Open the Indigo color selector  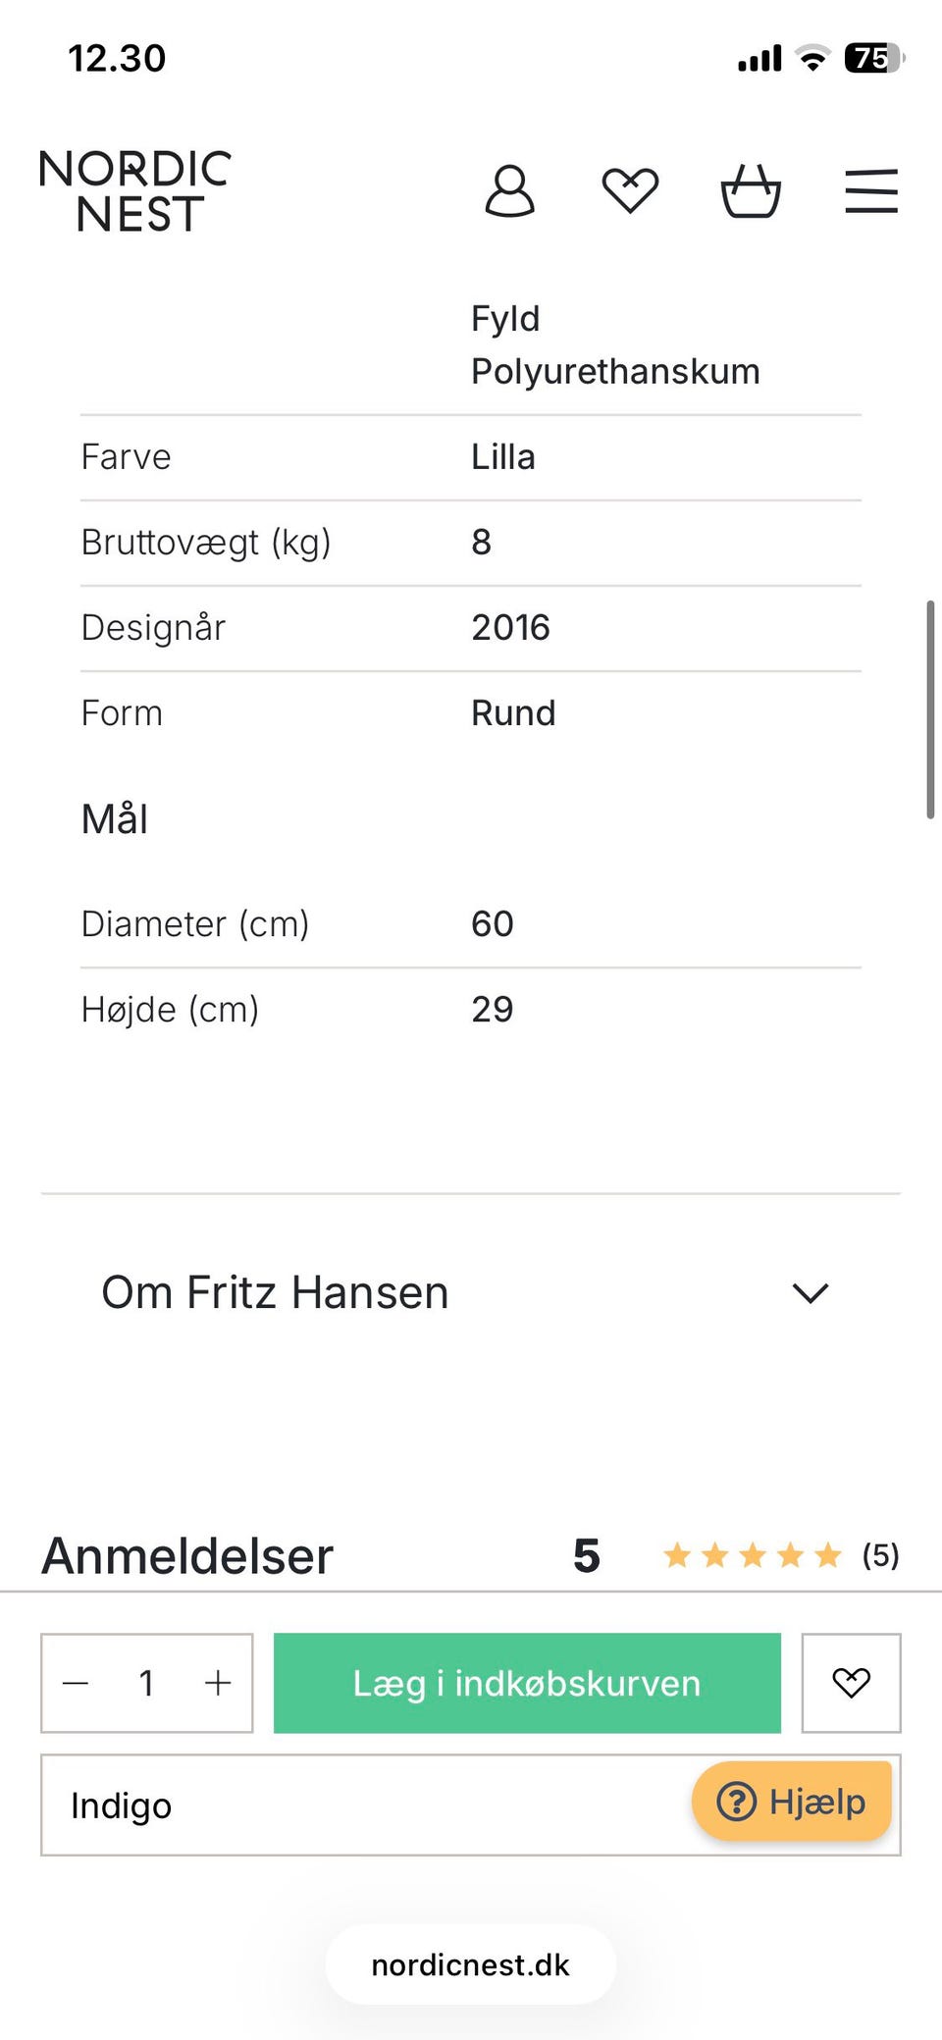(363, 1805)
